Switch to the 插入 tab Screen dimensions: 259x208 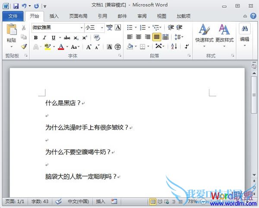pos(54,16)
